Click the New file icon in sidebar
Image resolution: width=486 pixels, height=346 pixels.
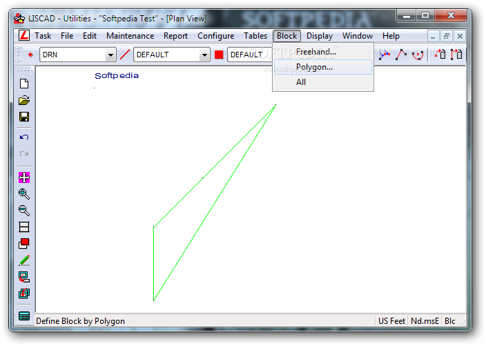tap(24, 84)
